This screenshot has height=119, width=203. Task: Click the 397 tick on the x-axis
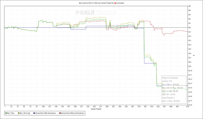click(x=145, y=107)
